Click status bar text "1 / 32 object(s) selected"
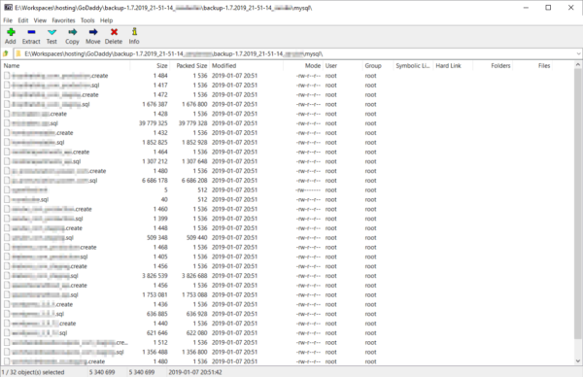The height and width of the screenshot is (377, 583). click(x=33, y=372)
